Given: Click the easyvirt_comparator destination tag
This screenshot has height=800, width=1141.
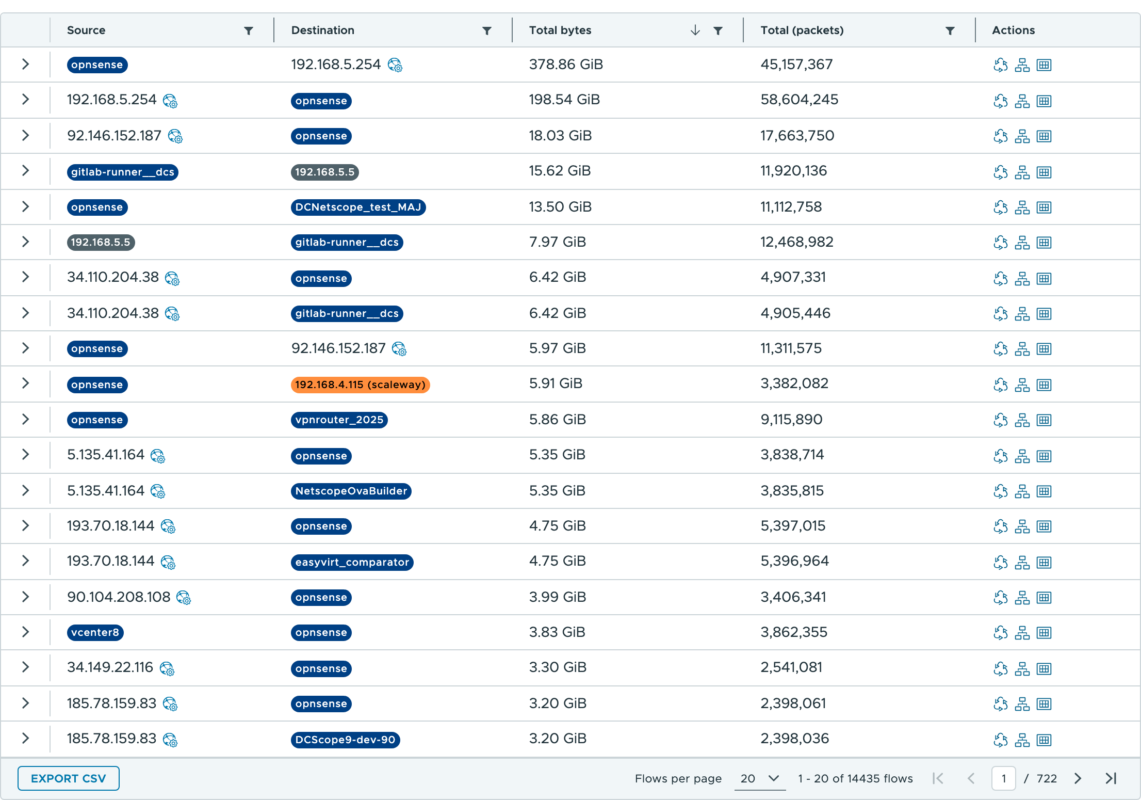Looking at the screenshot, I should click(x=352, y=563).
